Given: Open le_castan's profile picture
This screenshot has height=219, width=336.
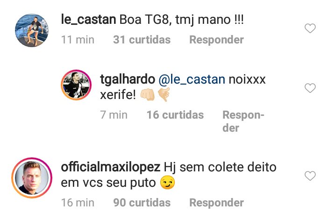Looking at the screenshot, I should tap(32, 31).
